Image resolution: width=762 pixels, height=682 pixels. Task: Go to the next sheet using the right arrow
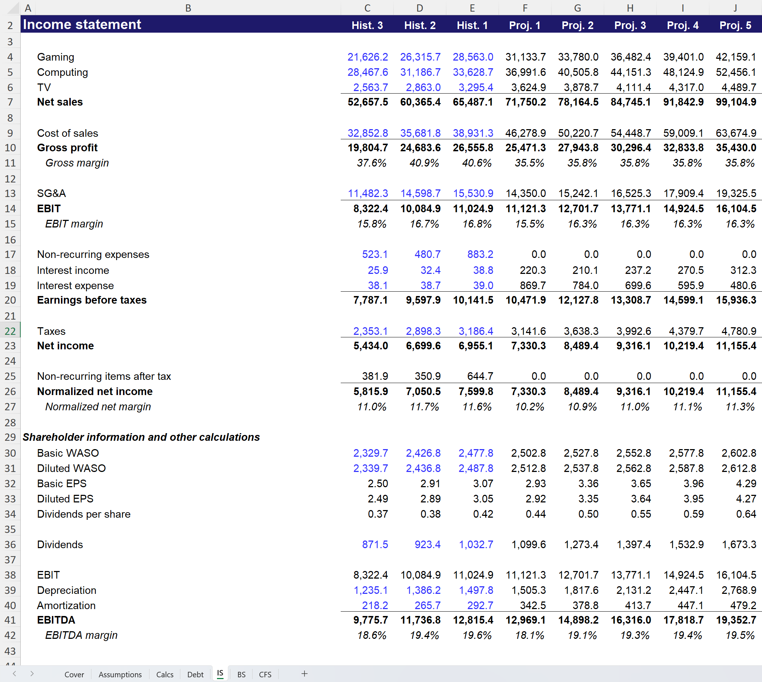(x=32, y=674)
